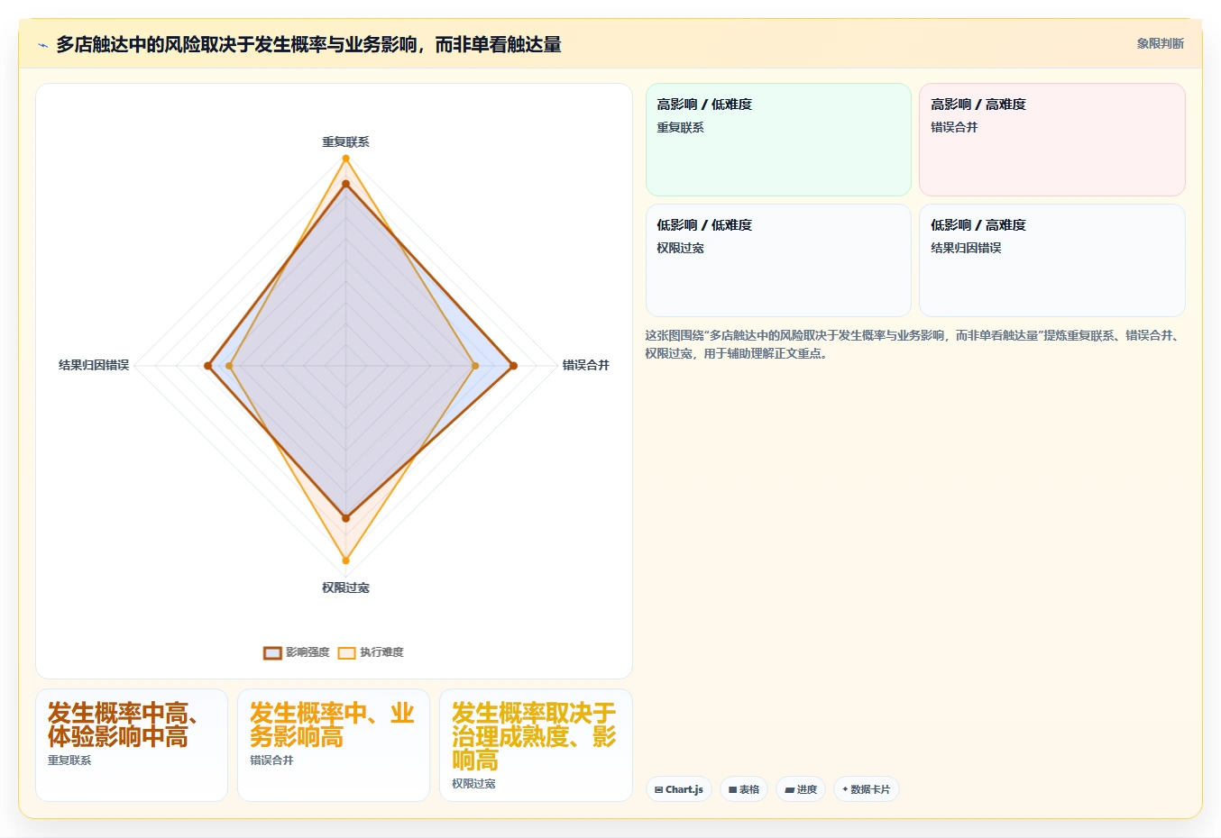
Task: Open the 高影响 / 高难度 quadrant card
Action: click(x=1051, y=140)
